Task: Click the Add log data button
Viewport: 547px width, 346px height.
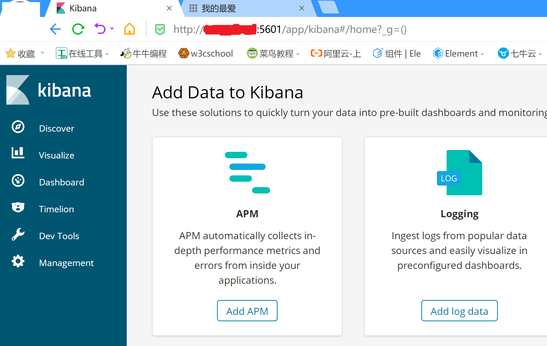Action: 459,311
